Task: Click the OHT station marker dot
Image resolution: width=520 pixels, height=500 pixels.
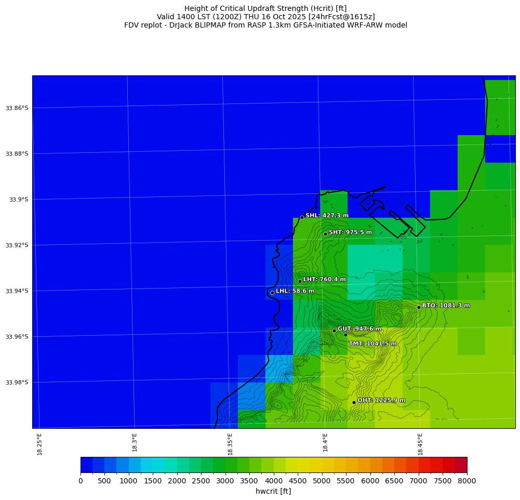Action: [x=354, y=402]
